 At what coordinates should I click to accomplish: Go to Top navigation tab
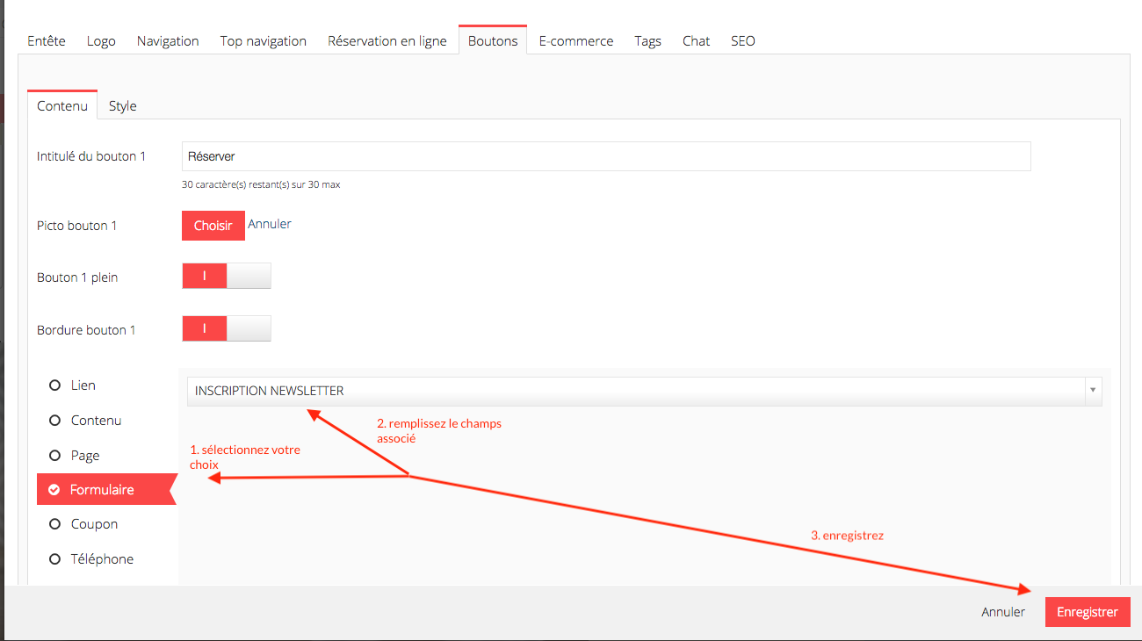264,40
